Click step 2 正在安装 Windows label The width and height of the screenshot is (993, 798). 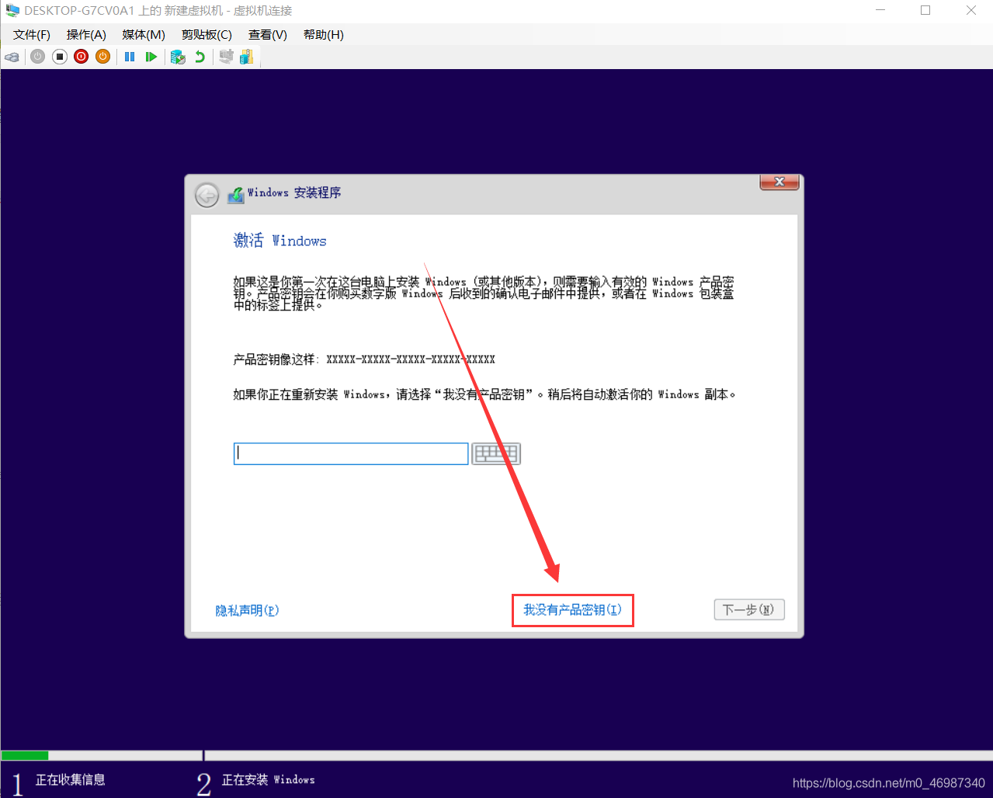[x=269, y=779]
